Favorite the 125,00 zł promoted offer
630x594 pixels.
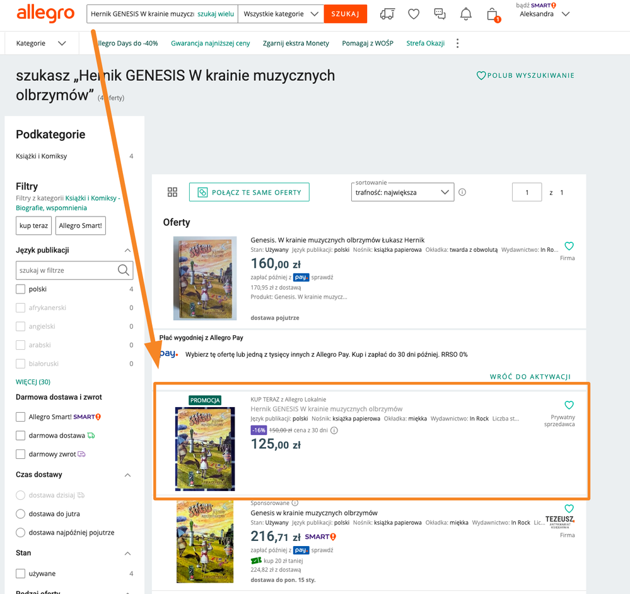[569, 405]
